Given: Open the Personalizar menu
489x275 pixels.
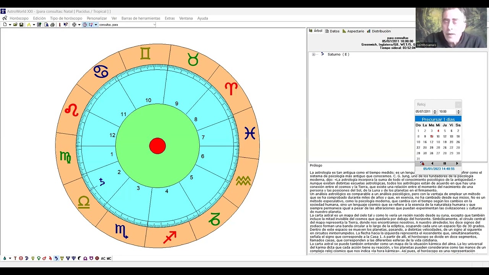Looking at the screenshot, I should (97, 18).
